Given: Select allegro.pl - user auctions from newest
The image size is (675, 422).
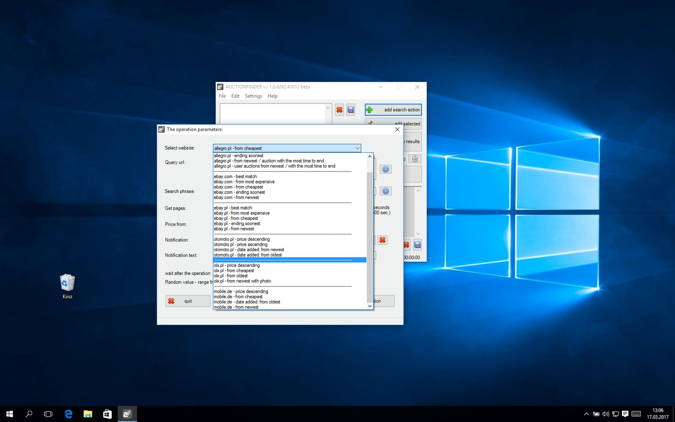Looking at the screenshot, I should pyautogui.click(x=290, y=166).
